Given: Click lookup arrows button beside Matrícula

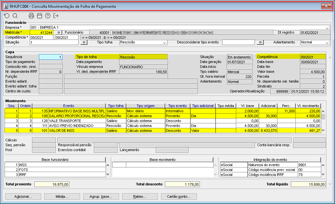Looking at the screenshot, I should pos(58,33).
